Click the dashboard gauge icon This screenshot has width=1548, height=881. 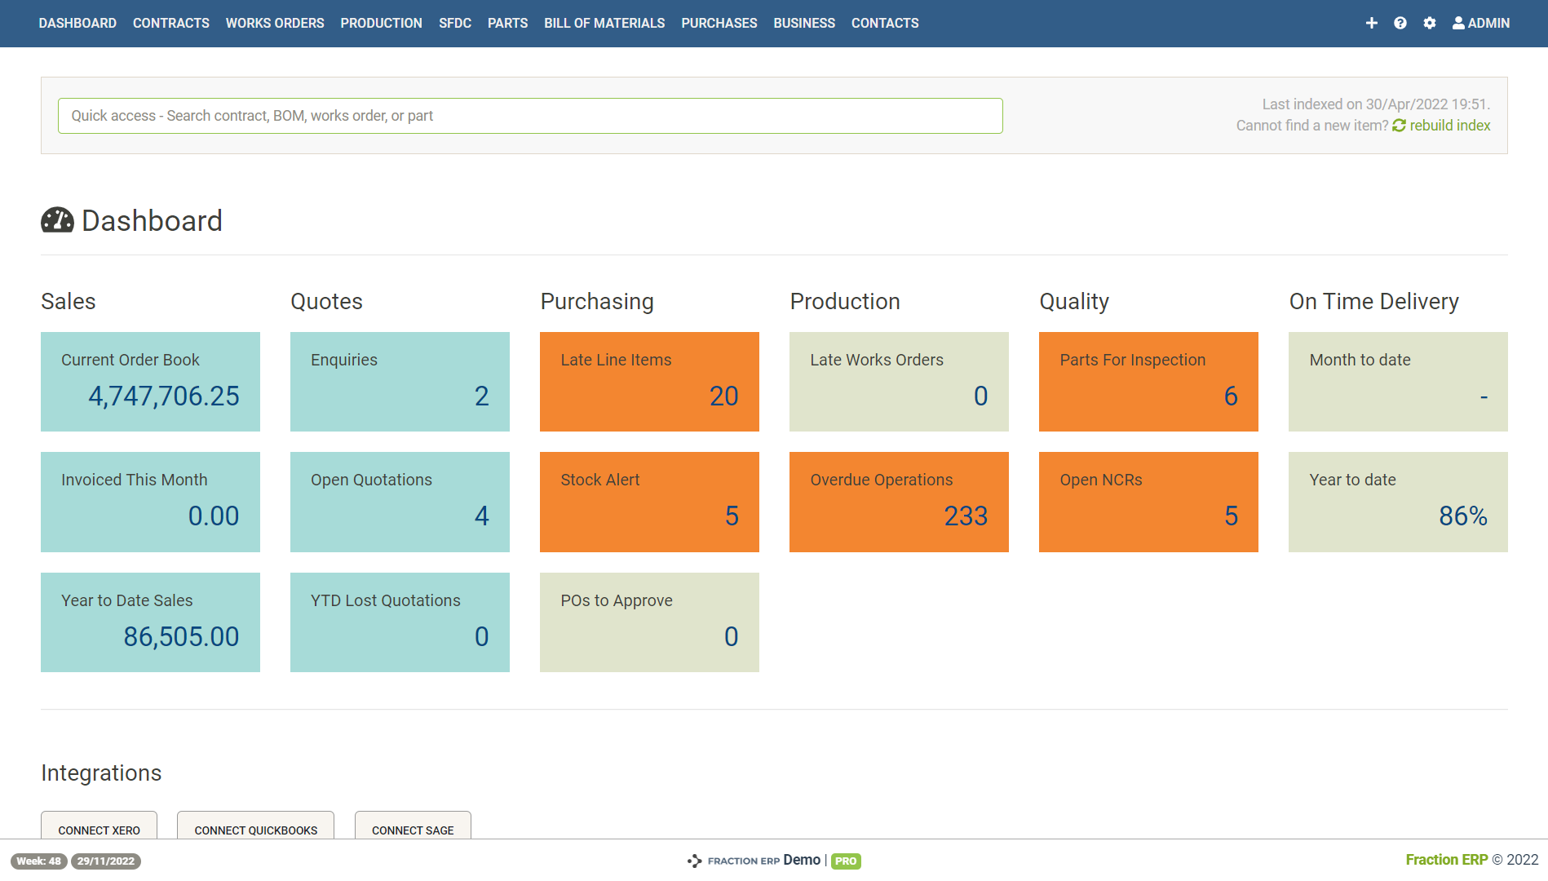[57, 219]
